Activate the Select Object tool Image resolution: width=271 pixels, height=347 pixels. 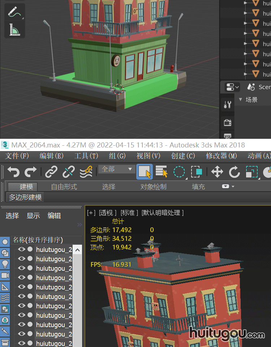pyautogui.click(x=145, y=172)
